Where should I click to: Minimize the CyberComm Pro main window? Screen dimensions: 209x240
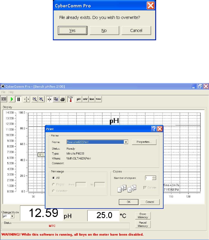pos(194,86)
